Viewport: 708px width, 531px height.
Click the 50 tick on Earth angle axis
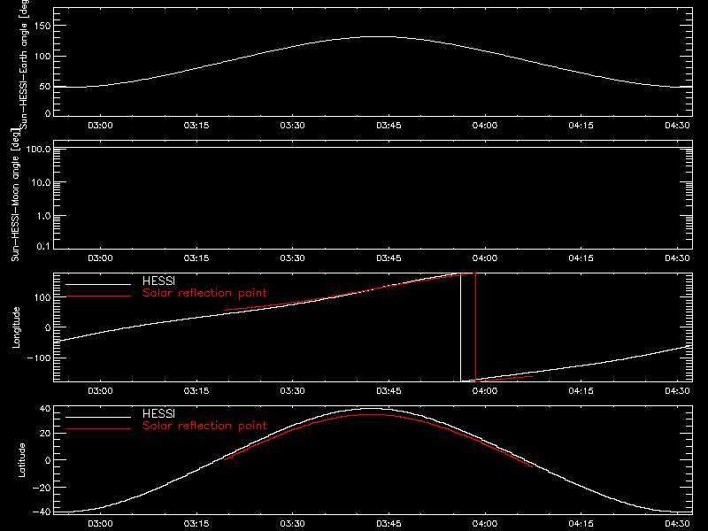(x=45, y=86)
